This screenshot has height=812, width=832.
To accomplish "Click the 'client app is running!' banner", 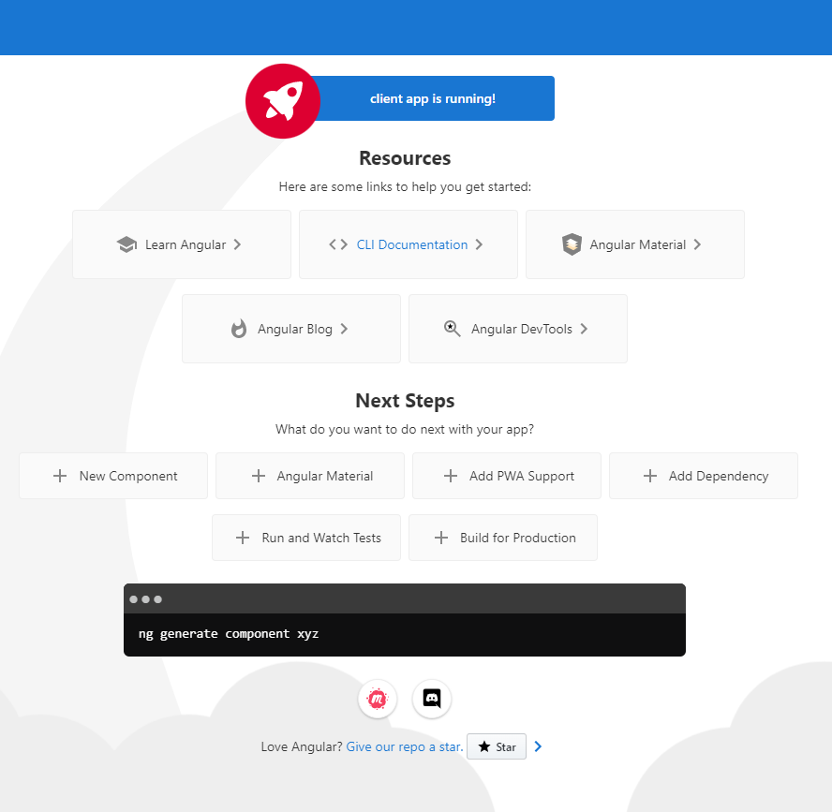I will point(433,98).
